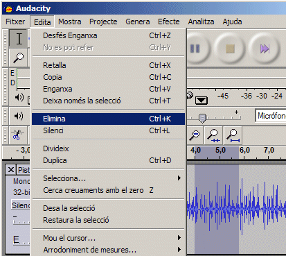
Task: Expand the Mou el cursor submenu
Action: pos(108,238)
